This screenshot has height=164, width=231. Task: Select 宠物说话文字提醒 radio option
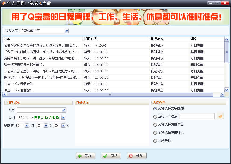155,109
